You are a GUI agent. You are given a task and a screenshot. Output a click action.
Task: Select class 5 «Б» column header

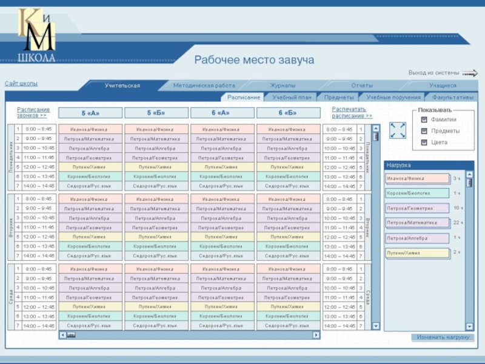point(156,113)
